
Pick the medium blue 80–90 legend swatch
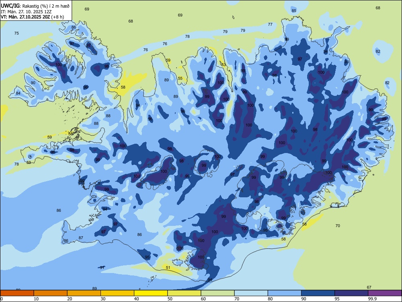click(x=285, y=293)
